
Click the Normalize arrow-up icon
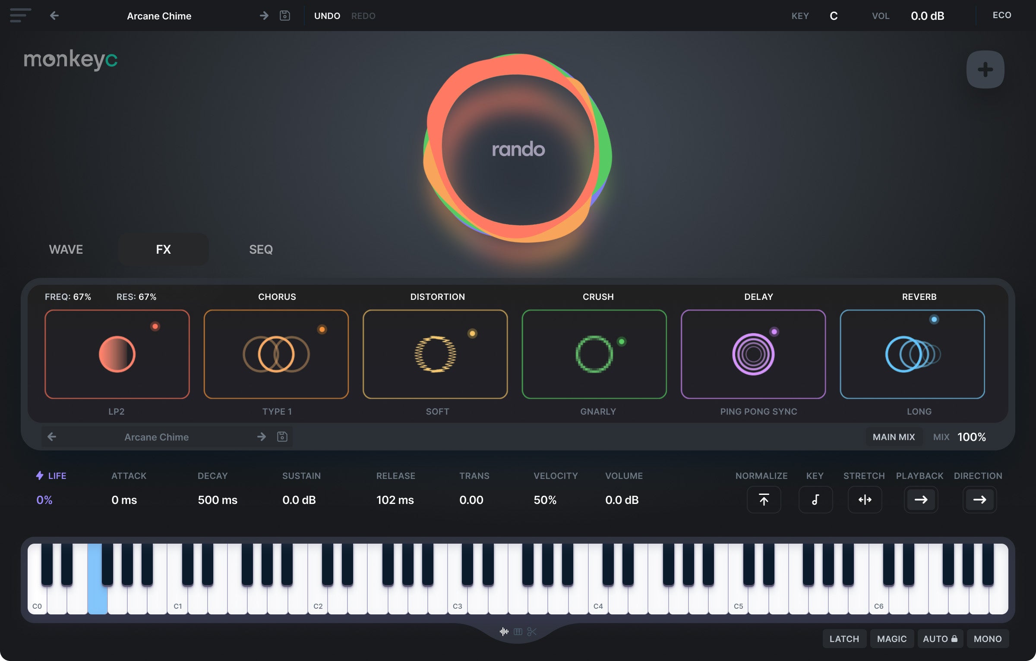pos(764,500)
